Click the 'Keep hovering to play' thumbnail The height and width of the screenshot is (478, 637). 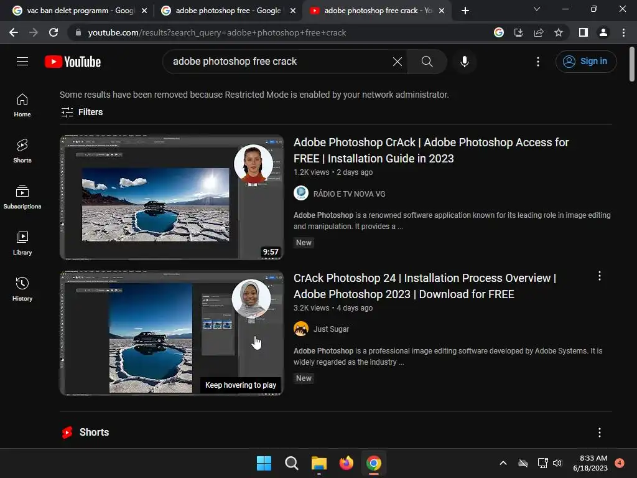coord(172,333)
